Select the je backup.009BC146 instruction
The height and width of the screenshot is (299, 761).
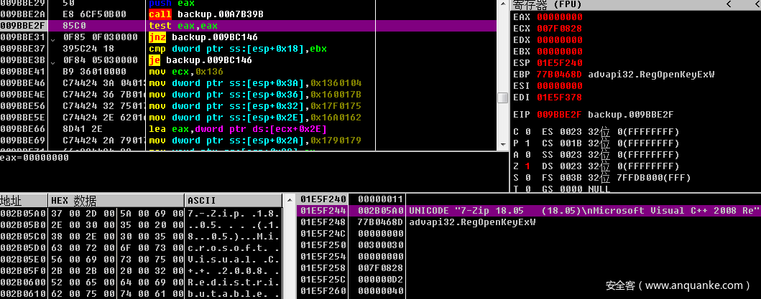[x=200, y=60]
